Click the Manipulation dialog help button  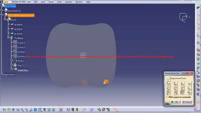(x=184, y=73)
